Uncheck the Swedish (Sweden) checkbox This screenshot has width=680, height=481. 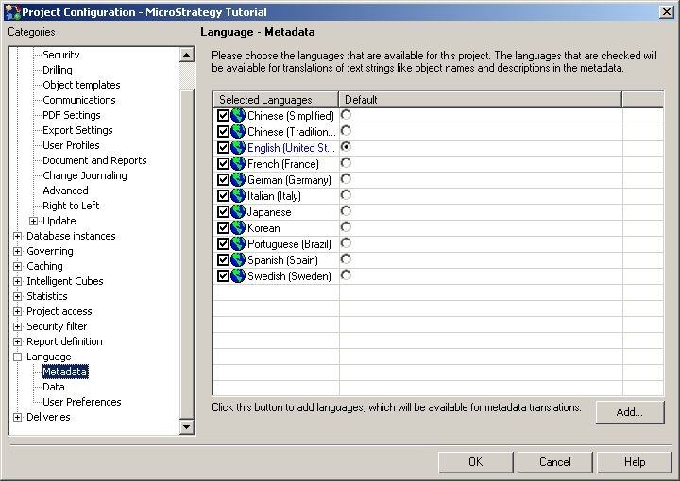pyautogui.click(x=223, y=275)
